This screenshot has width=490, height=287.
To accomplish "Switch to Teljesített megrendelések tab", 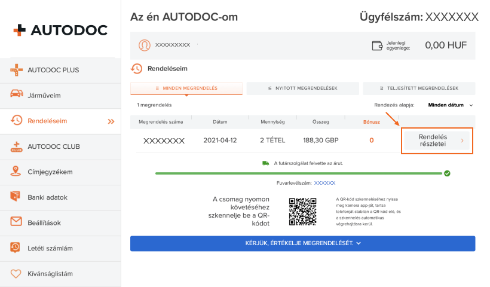I will [419, 88].
